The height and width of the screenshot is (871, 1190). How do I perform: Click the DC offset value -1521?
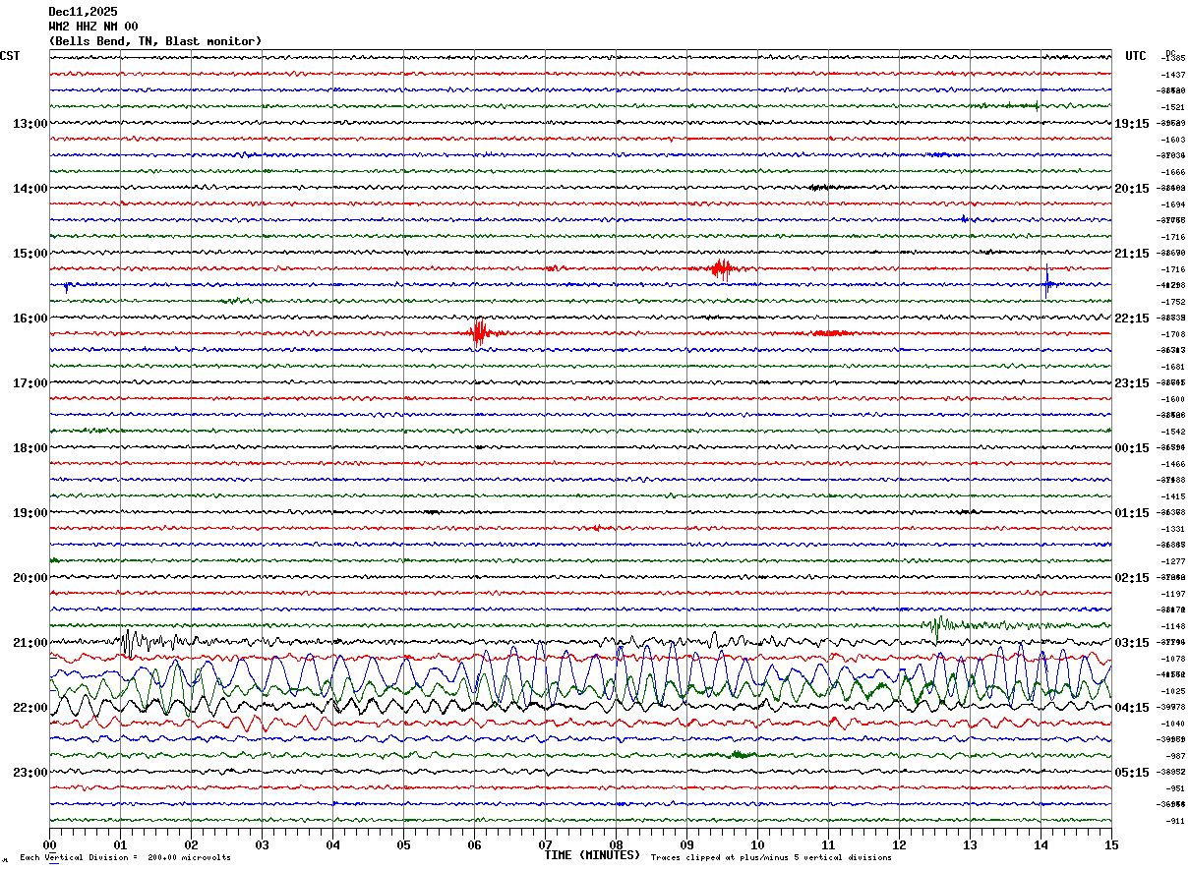coord(1173,107)
